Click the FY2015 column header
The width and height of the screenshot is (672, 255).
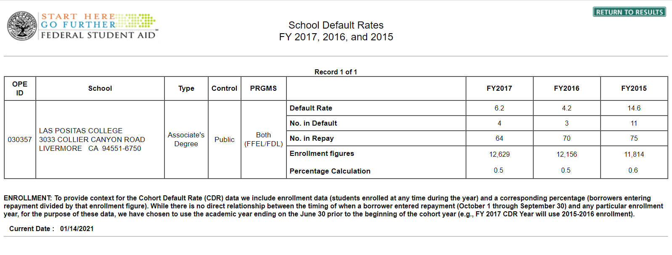click(x=634, y=88)
